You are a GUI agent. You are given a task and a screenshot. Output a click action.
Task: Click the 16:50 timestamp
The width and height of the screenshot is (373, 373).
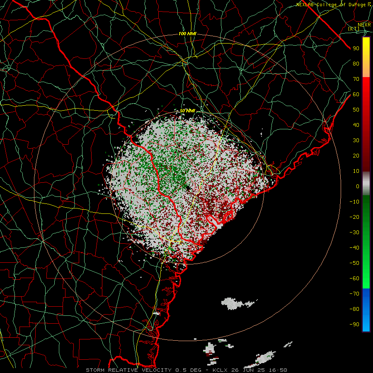(x=278, y=370)
